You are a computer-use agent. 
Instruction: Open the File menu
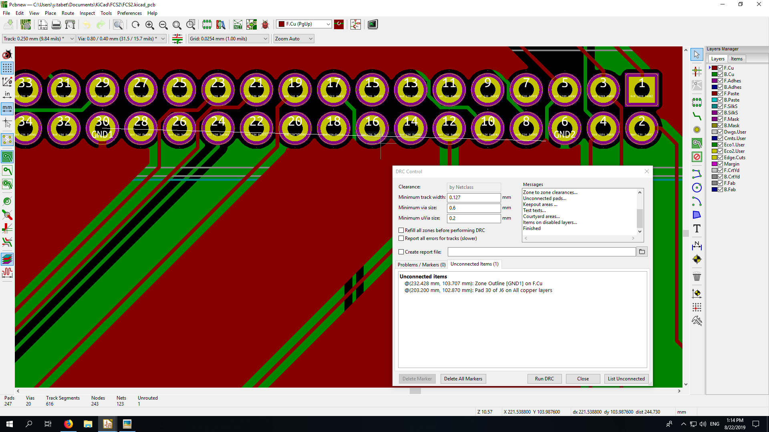coord(6,13)
